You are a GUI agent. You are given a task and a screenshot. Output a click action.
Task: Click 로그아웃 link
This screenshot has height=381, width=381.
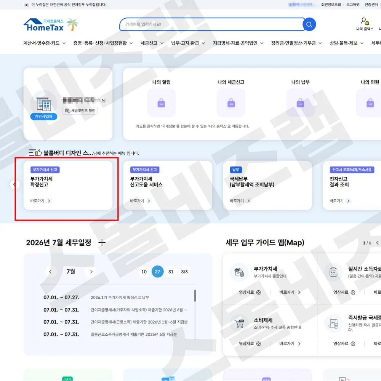click(352, 5)
